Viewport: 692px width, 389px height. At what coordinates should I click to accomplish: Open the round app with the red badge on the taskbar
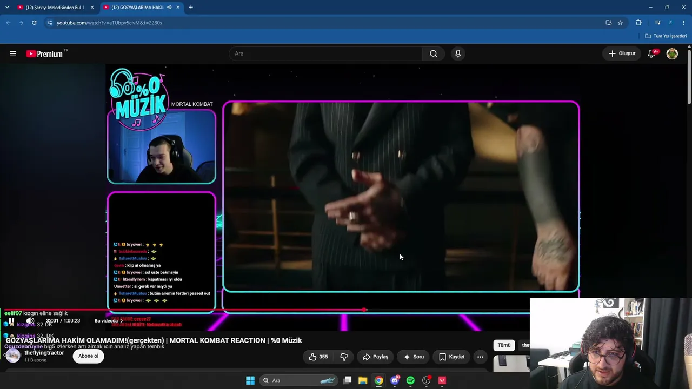[427, 380]
